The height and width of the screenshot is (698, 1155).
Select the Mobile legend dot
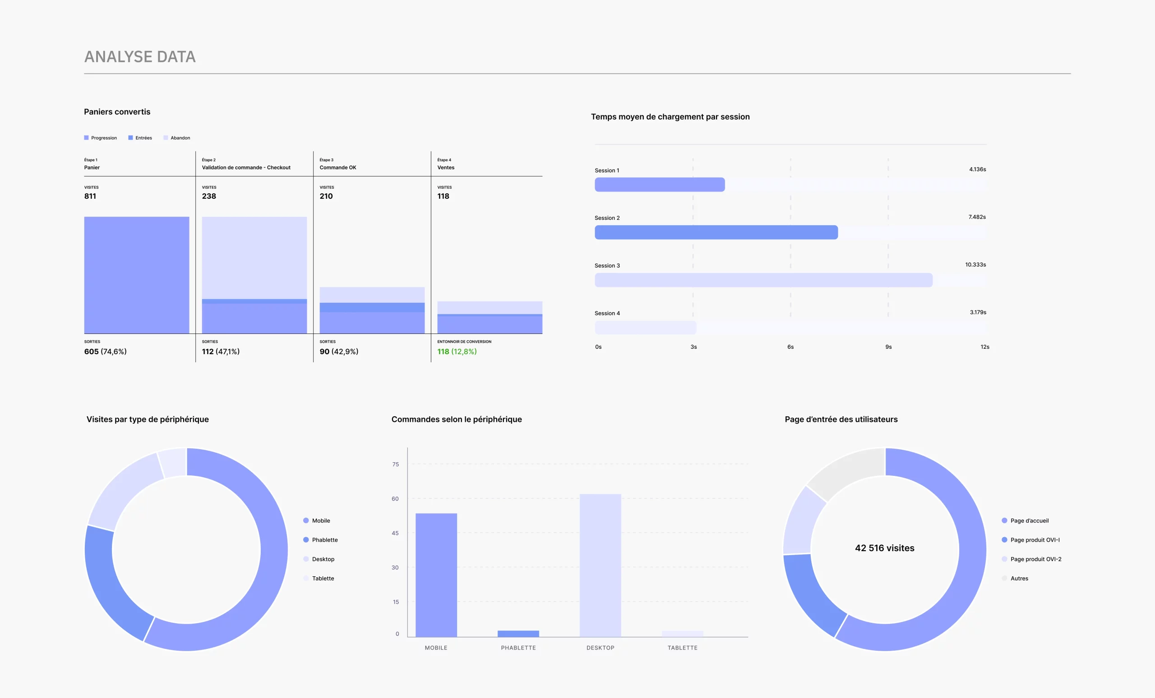307,520
